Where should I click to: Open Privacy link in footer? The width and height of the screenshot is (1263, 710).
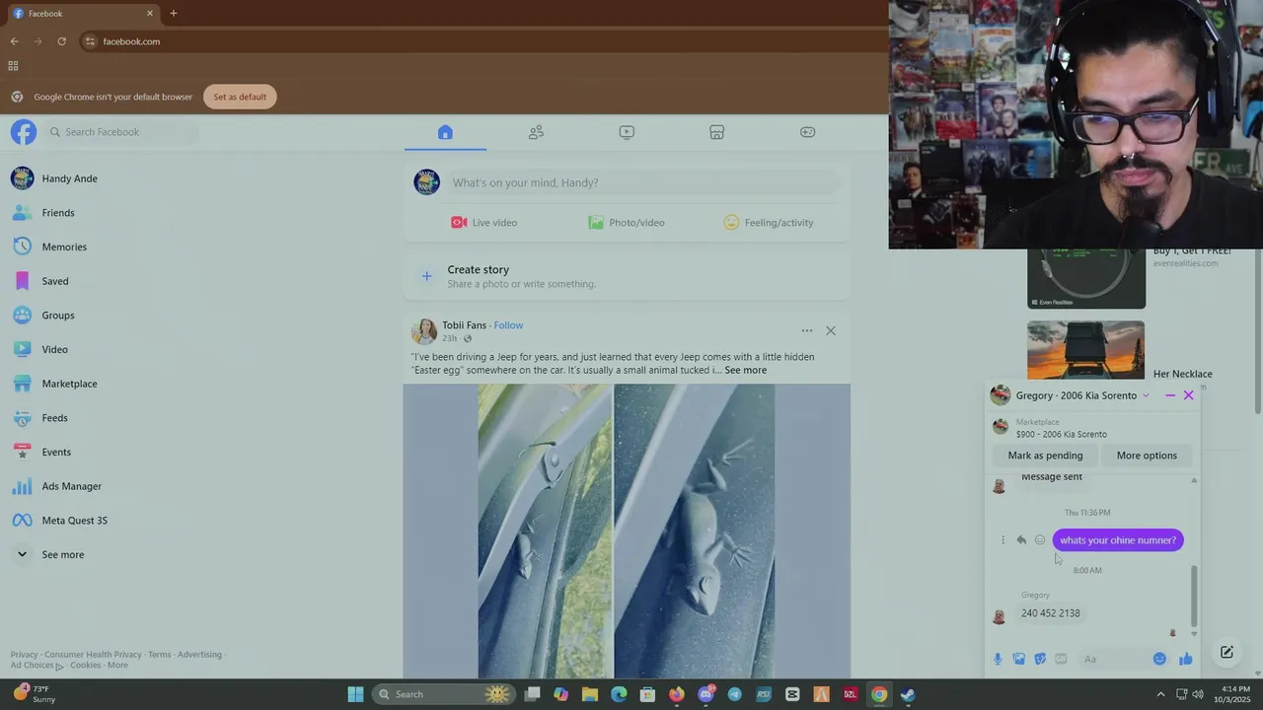click(24, 655)
